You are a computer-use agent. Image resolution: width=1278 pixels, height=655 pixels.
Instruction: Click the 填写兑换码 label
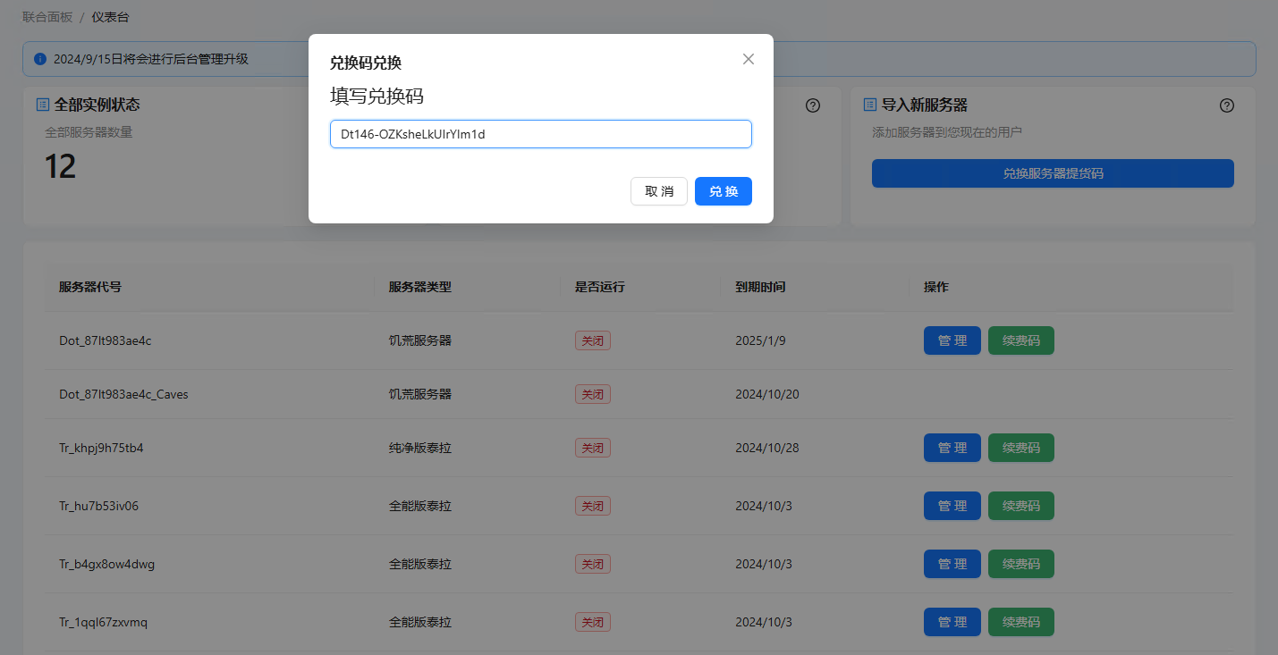point(377,97)
